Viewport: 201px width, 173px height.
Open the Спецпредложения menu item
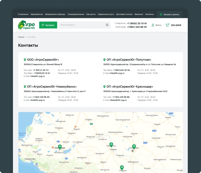(76, 14)
